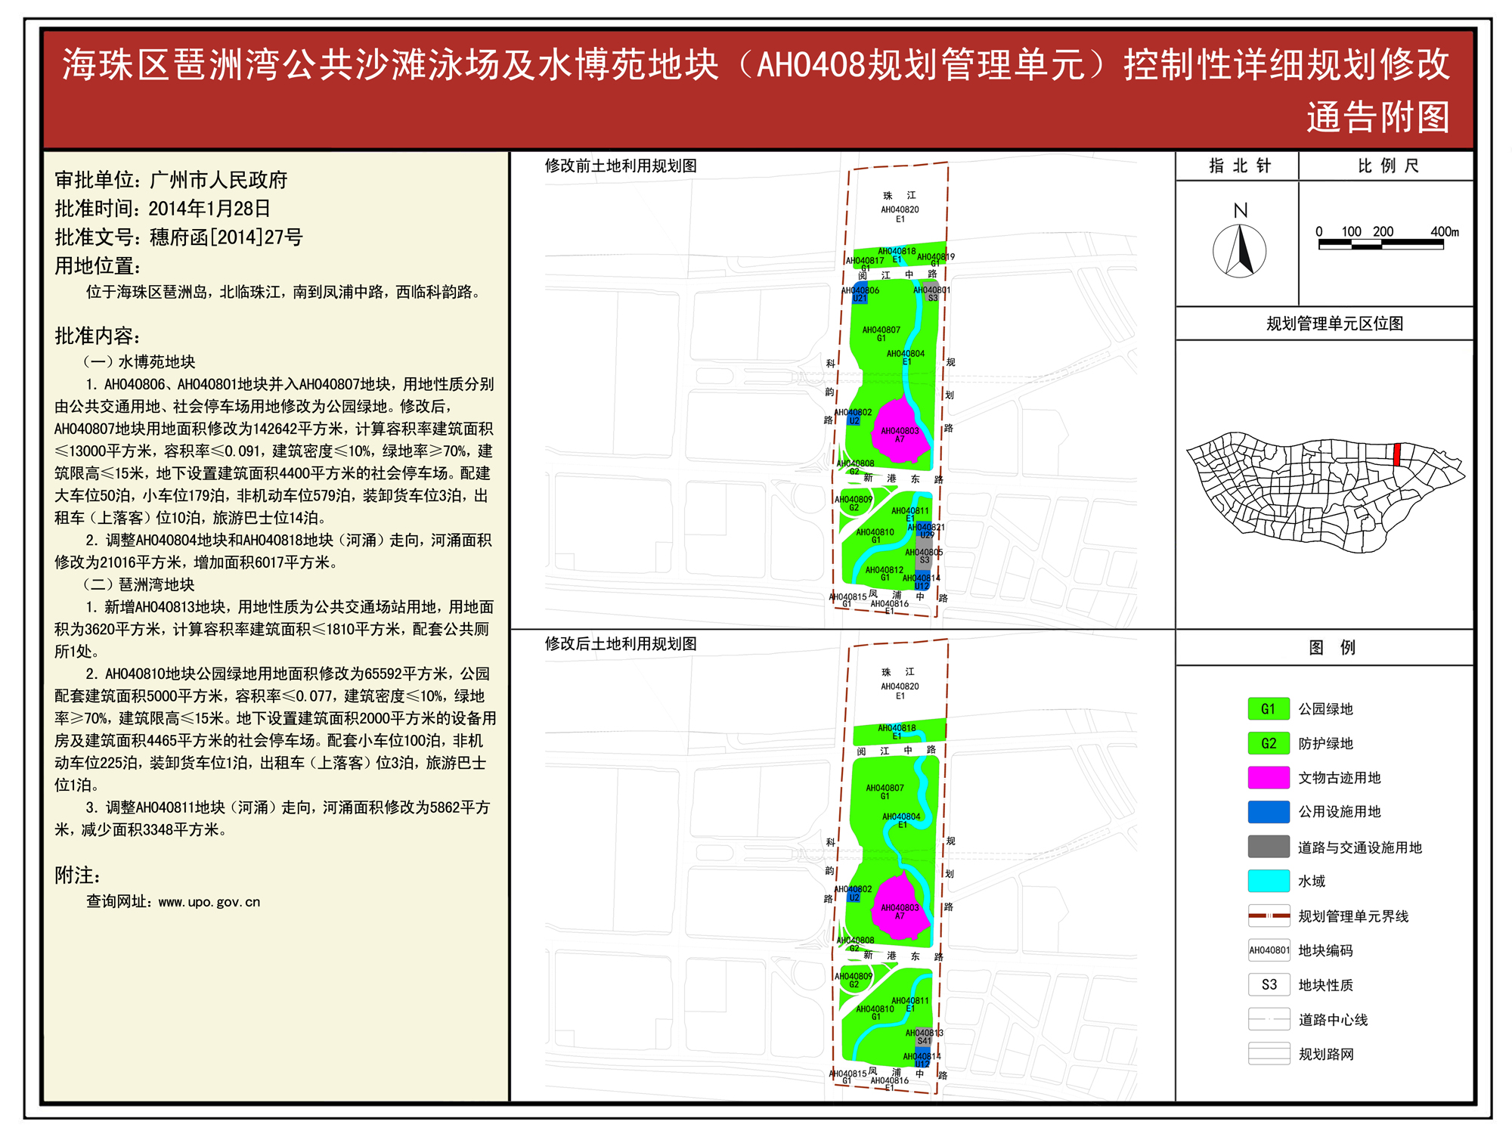Click the 批准内容 heading
The height and width of the screenshot is (1134, 1512).
[98, 336]
